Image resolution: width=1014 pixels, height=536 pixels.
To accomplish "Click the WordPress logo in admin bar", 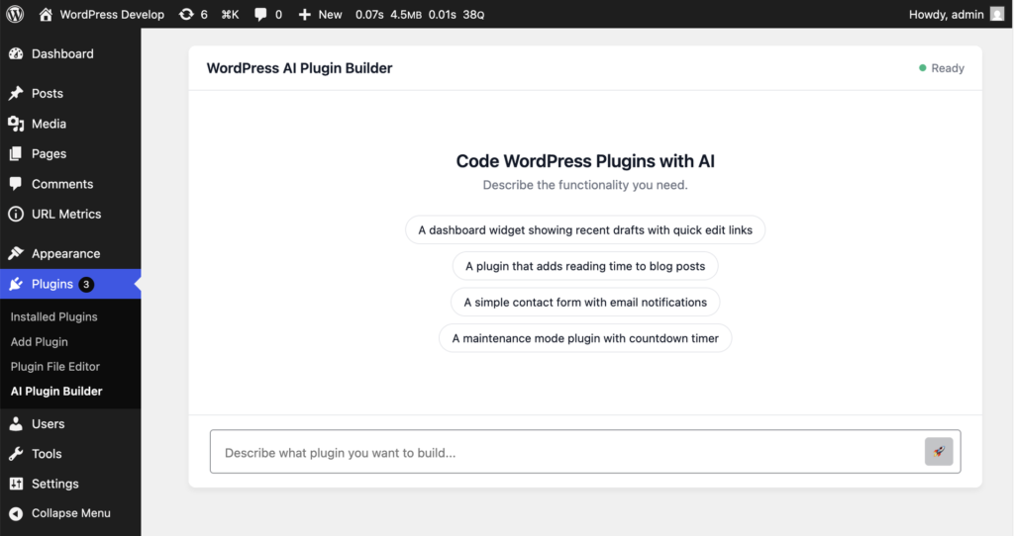I will (x=15, y=15).
